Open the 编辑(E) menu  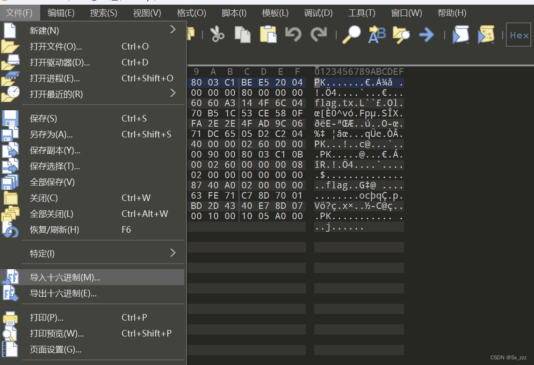(x=61, y=13)
